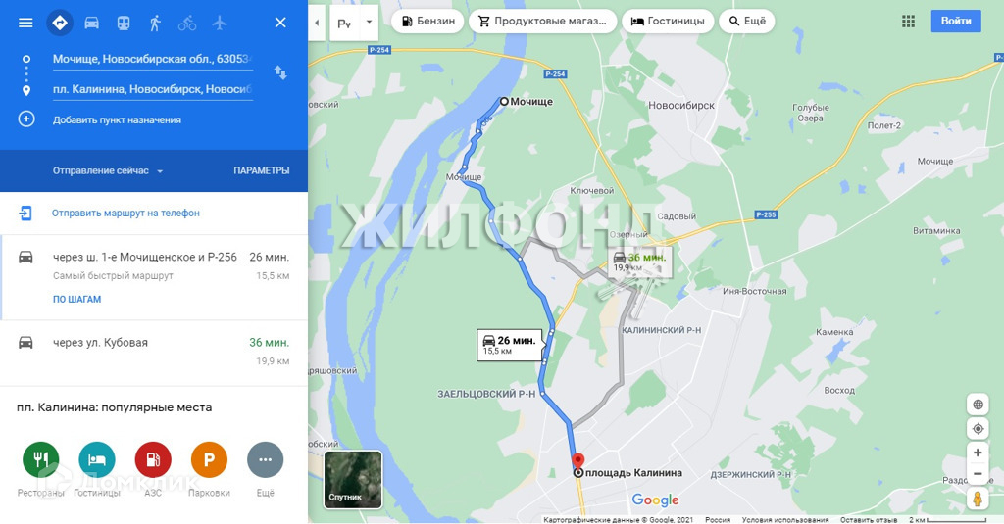Expand Ещё search categories chip
The height and width of the screenshot is (524, 1004).
point(746,22)
